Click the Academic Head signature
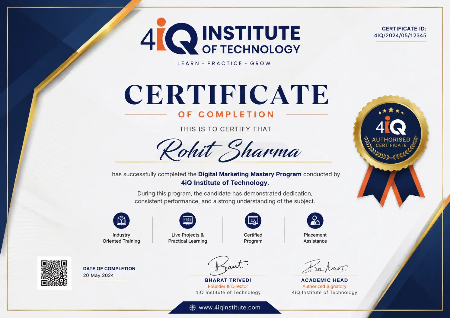The image size is (450, 318). (324, 266)
